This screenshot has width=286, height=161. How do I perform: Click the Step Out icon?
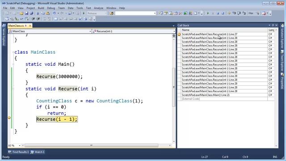[x=244, y=13]
